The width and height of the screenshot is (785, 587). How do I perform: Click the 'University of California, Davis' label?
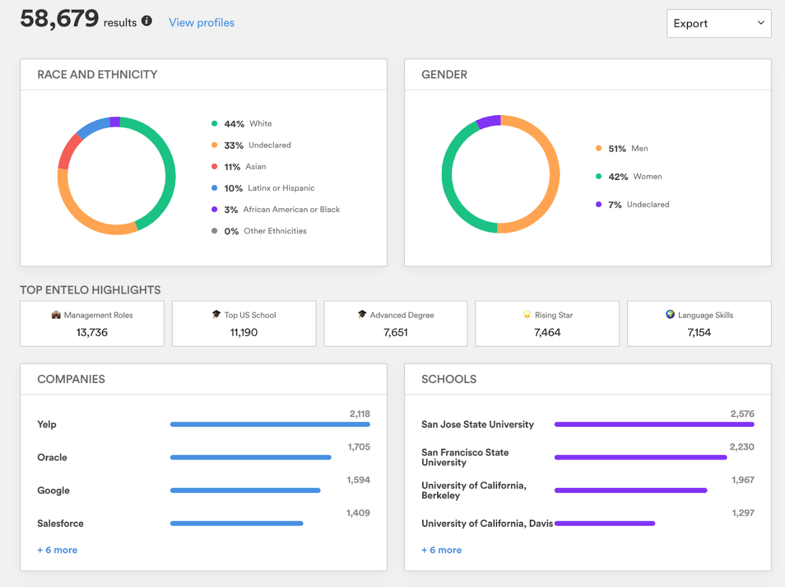click(487, 523)
